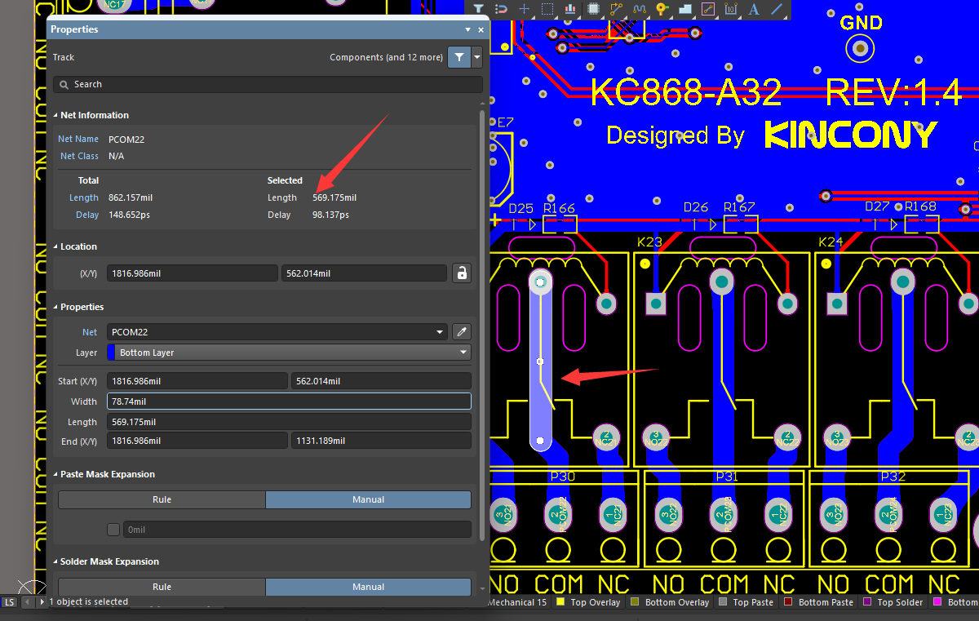979x621 pixels.
Task: Set Solder Mask Expansion to Manual
Action: [368, 587]
